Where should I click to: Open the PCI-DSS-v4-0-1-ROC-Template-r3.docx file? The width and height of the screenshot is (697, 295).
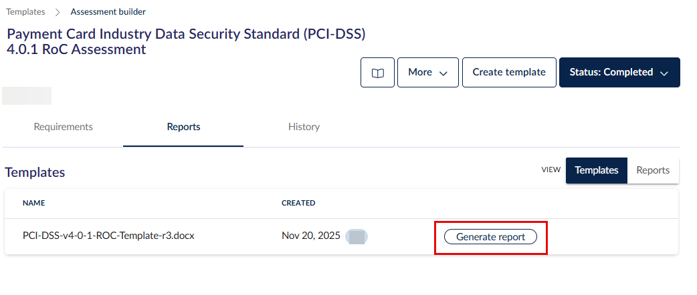coord(108,236)
